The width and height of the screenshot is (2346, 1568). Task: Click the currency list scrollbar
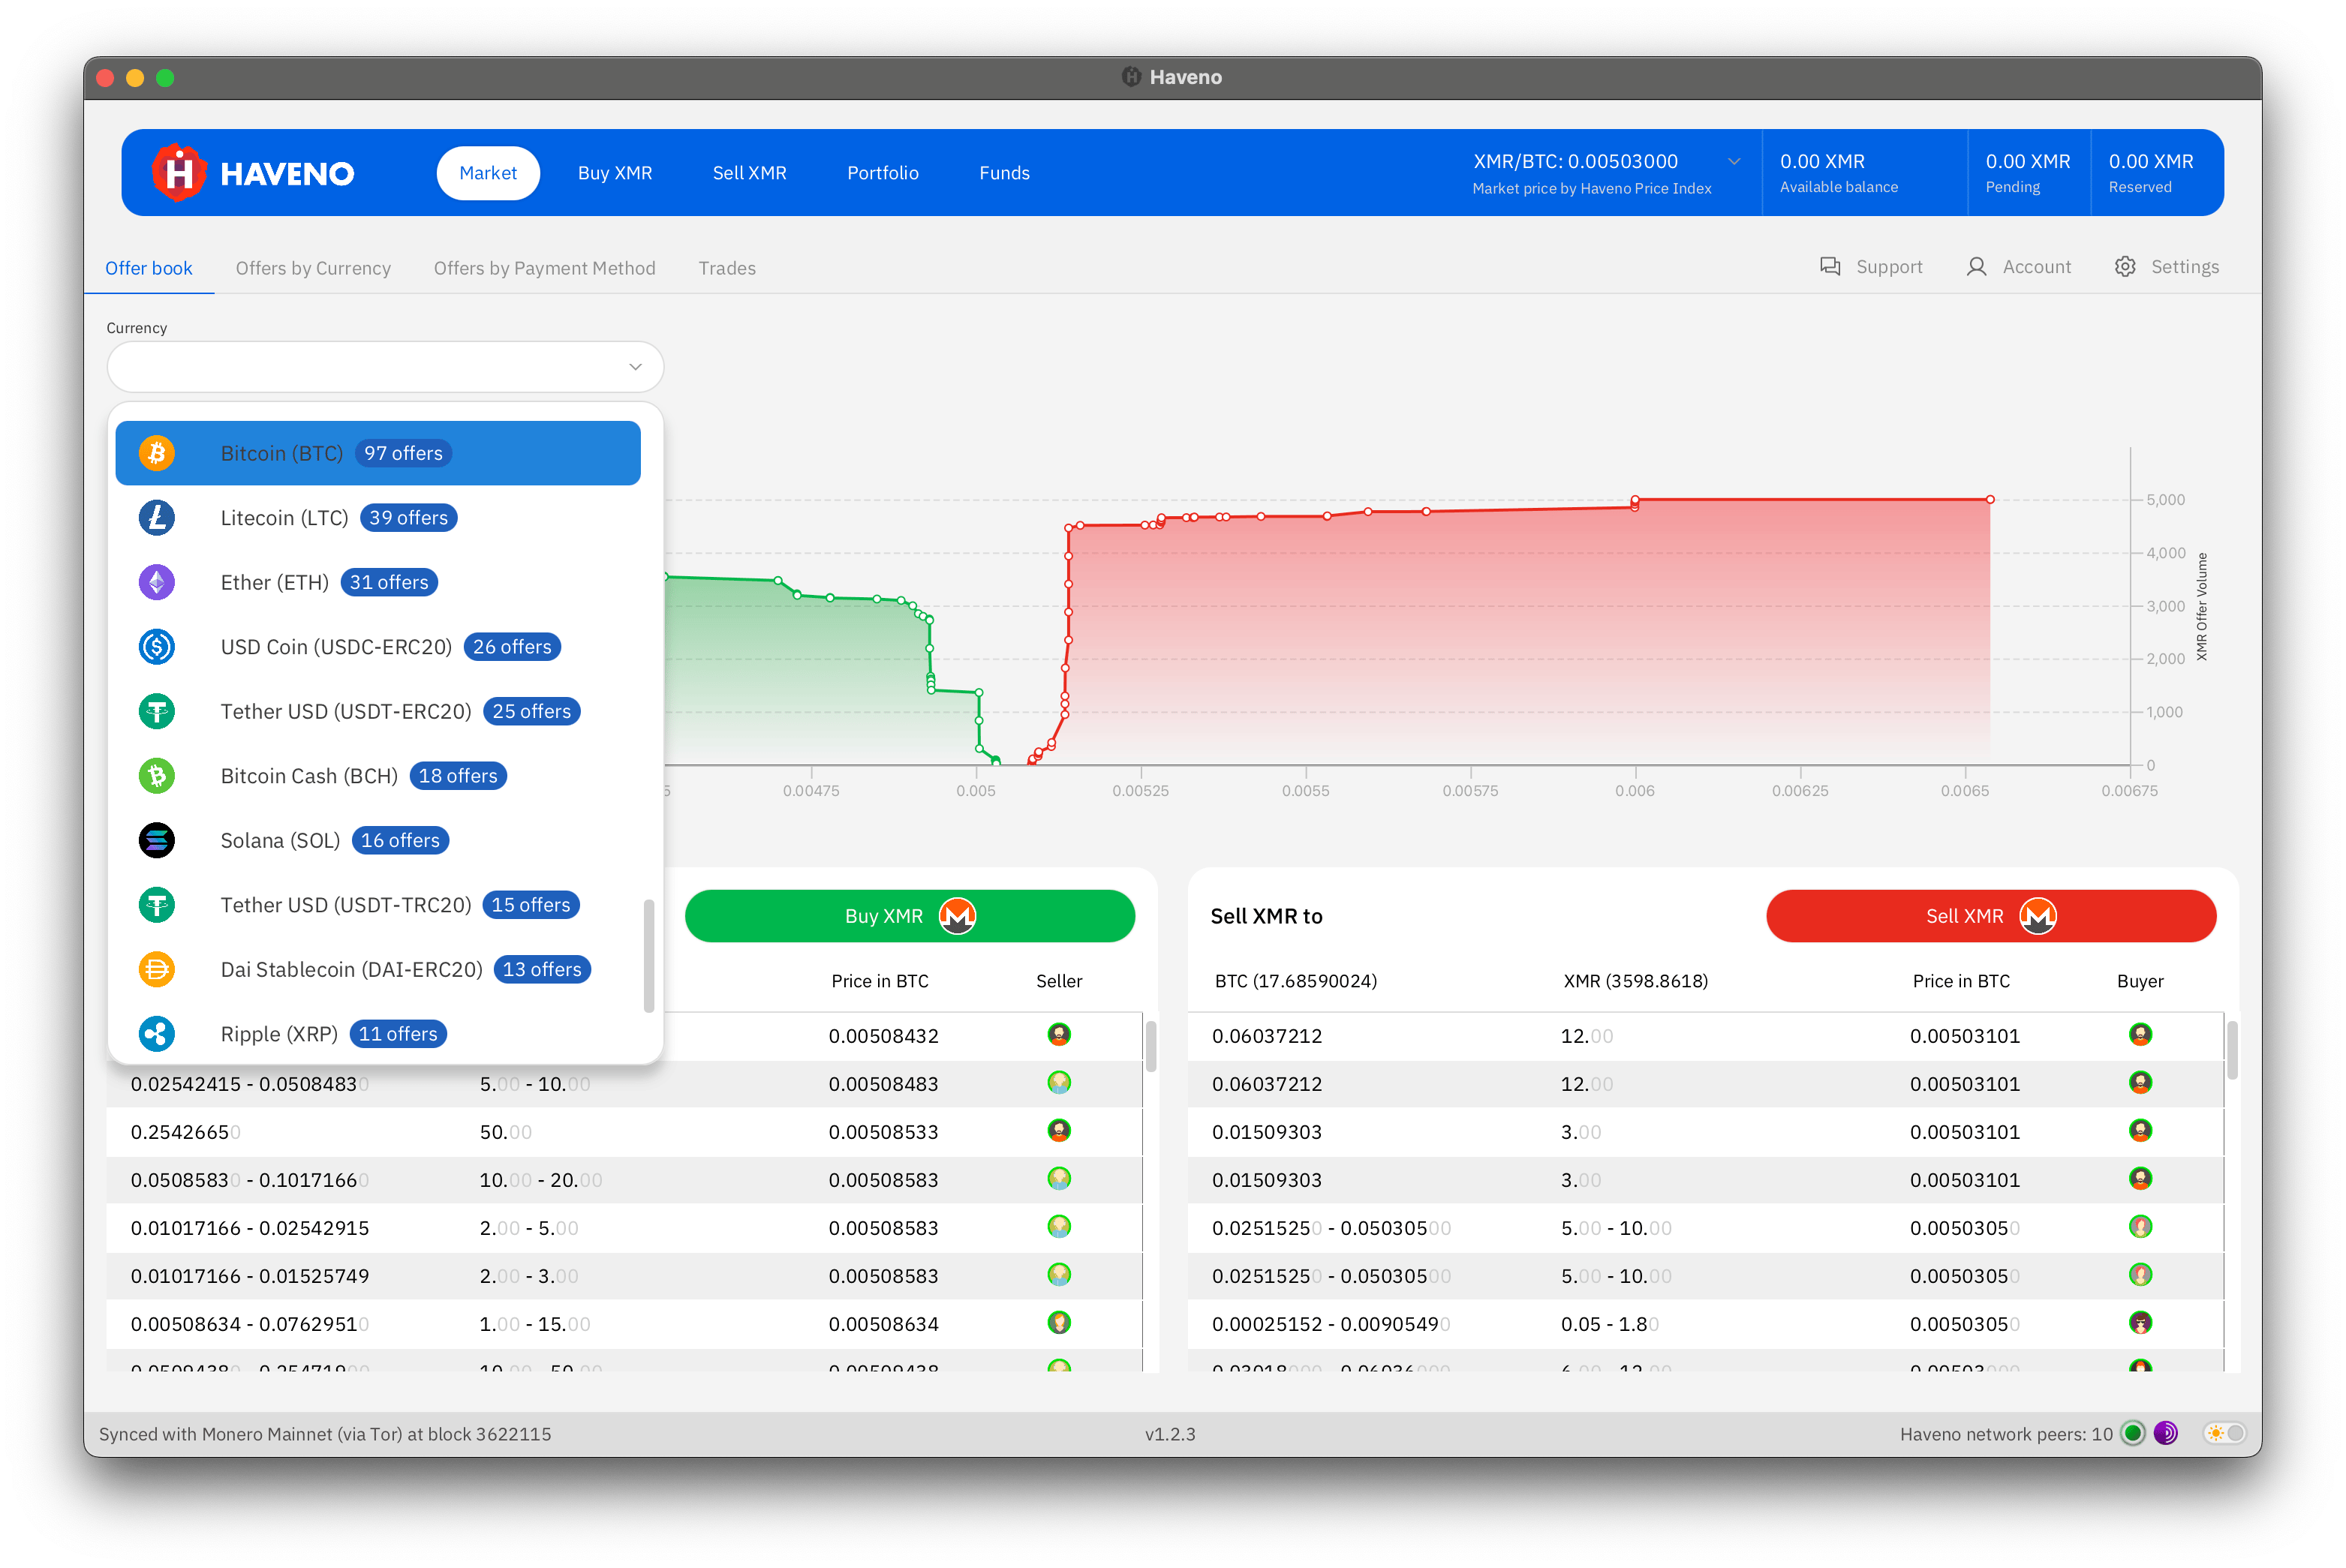point(649,955)
